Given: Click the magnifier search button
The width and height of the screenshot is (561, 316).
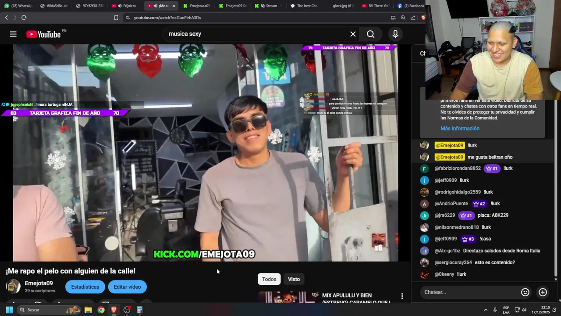Looking at the screenshot, I should pos(371,34).
